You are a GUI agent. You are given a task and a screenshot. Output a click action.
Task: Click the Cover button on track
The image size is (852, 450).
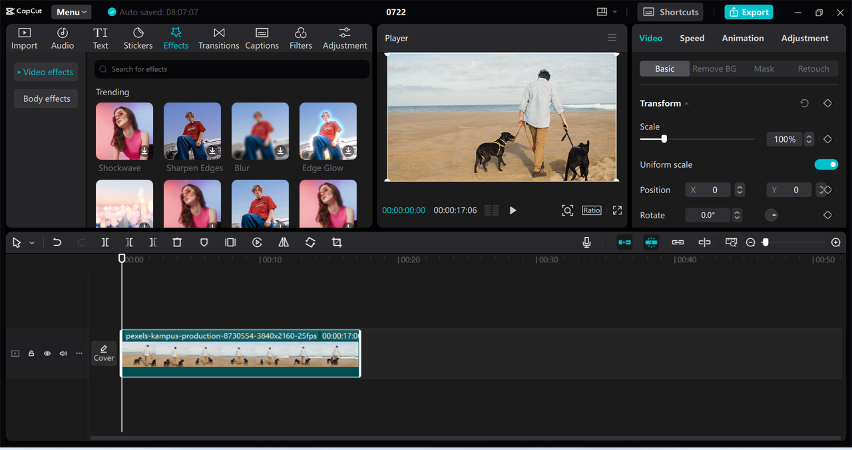[x=104, y=353]
